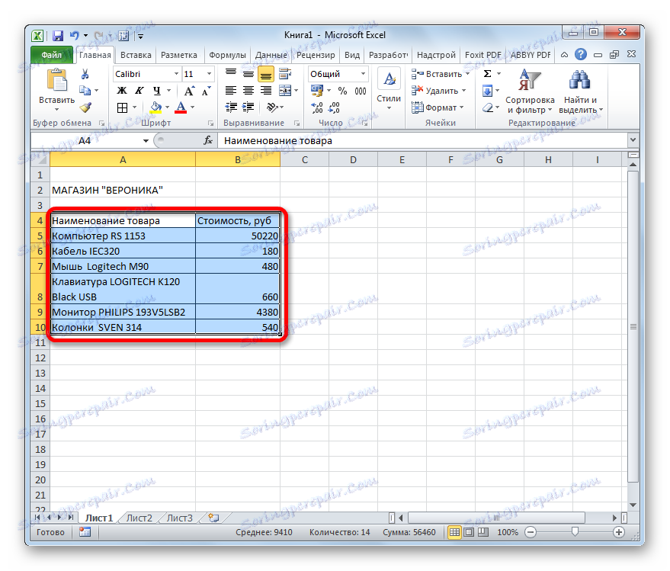Switch to the Формулы tab
The height and width of the screenshot is (571, 670).
[227, 55]
